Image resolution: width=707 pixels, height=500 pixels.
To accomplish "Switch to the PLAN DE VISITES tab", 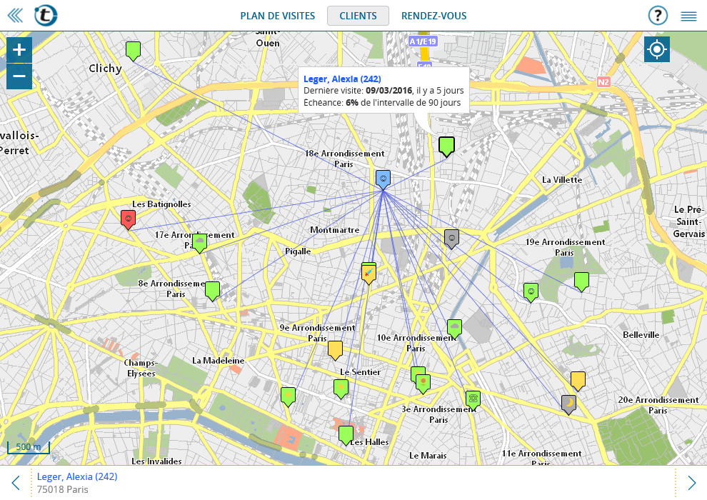I will (278, 15).
